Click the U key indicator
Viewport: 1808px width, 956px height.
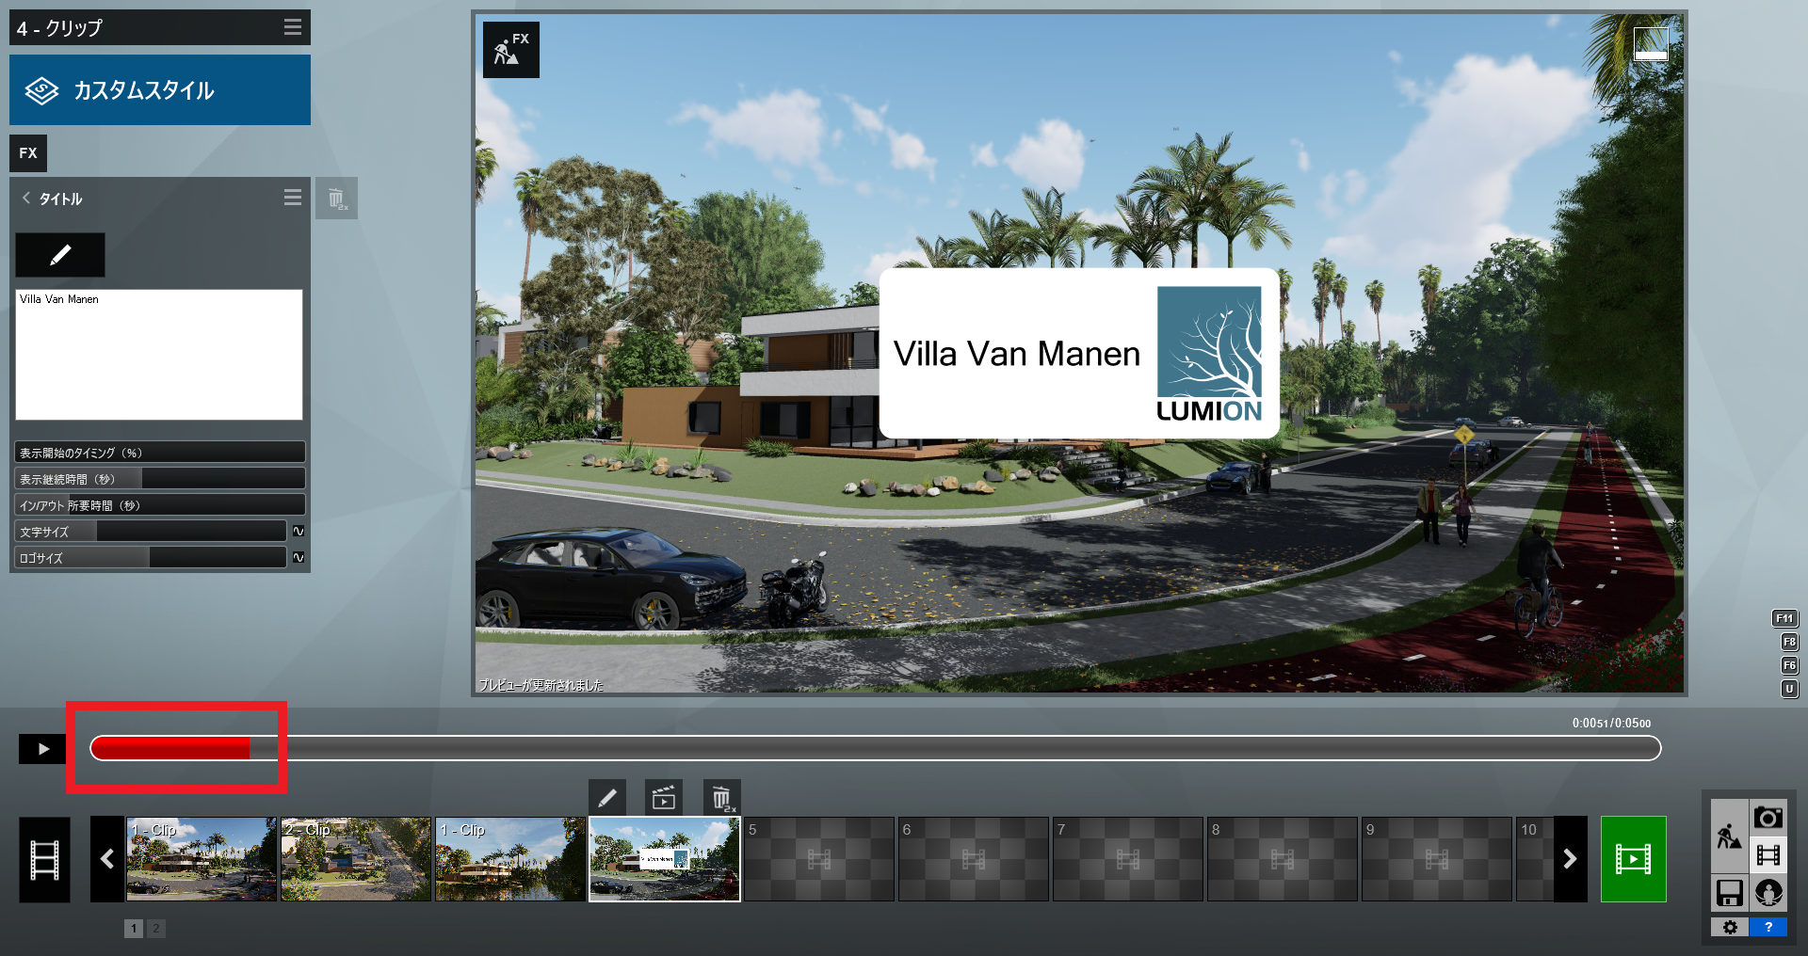click(1789, 689)
